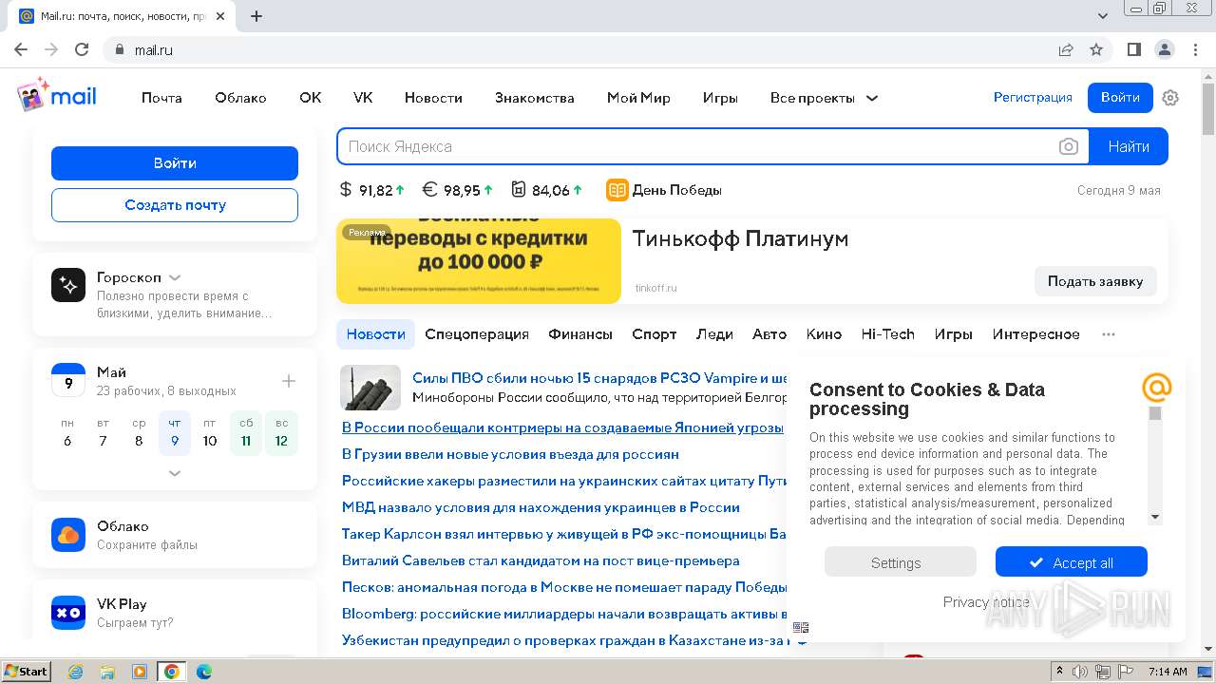Select the Спецоперация news tab
The width and height of the screenshot is (1216, 684).
pos(477,334)
